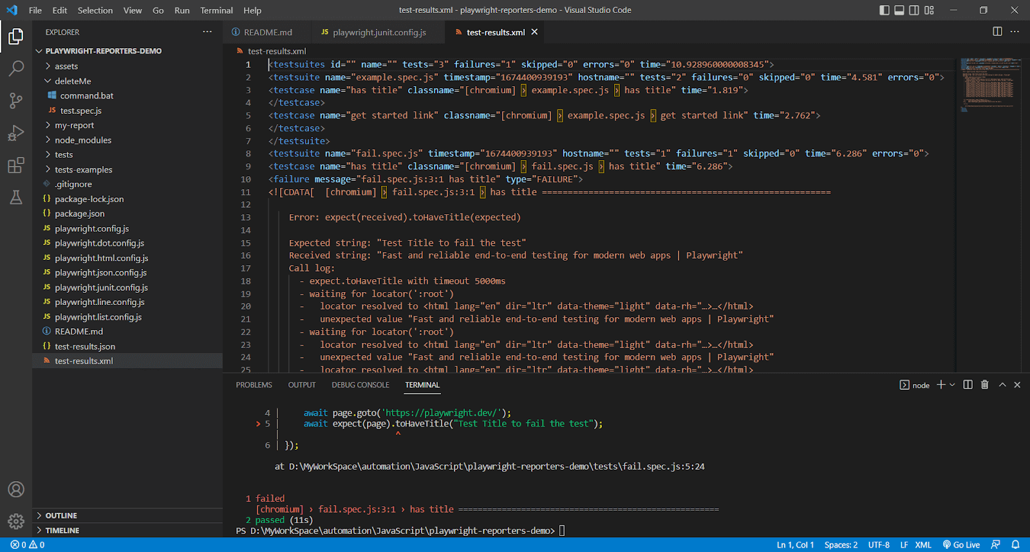
Task: Open Run and Debug view icon
Action: [x=16, y=133]
